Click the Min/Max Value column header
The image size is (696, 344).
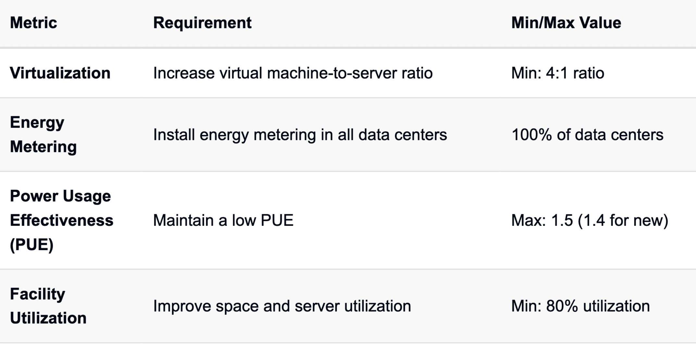pyautogui.click(x=566, y=23)
